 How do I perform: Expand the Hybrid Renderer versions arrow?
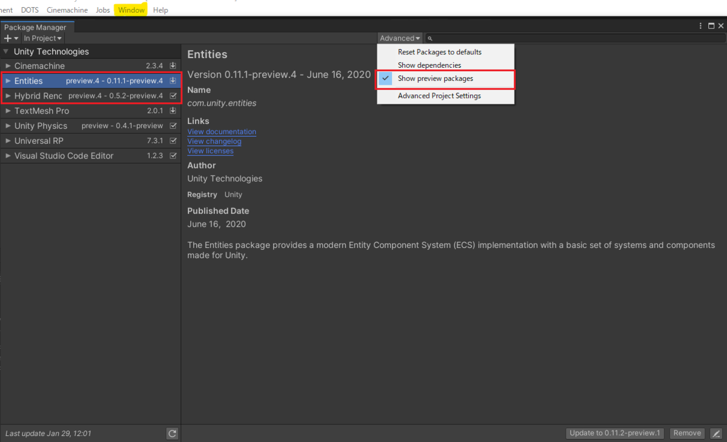pos(8,96)
